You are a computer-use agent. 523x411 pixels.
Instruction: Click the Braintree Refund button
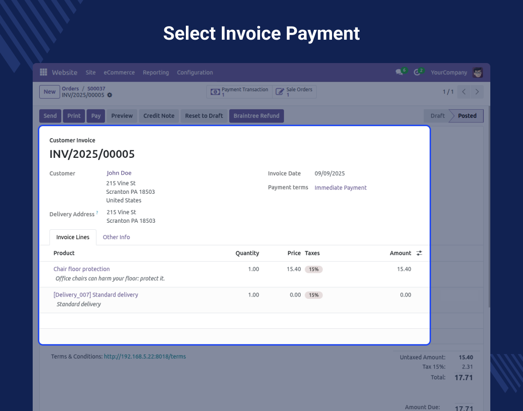tap(256, 116)
